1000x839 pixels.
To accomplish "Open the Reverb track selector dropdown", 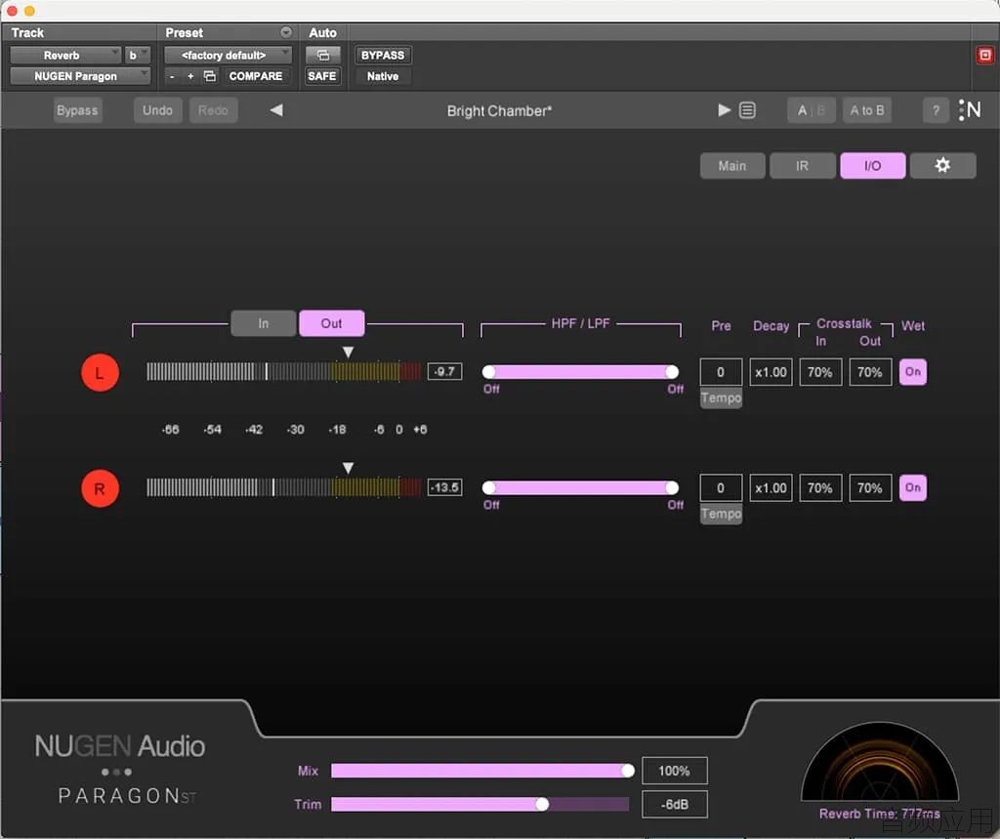I will point(65,55).
